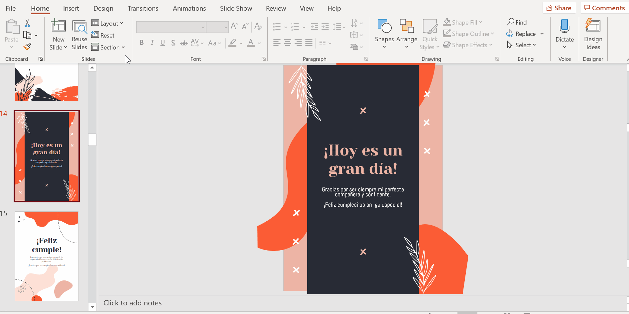This screenshot has height=314, width=629.
Task: Expand the Section dropdown
Action: click(x=108, y=48)
